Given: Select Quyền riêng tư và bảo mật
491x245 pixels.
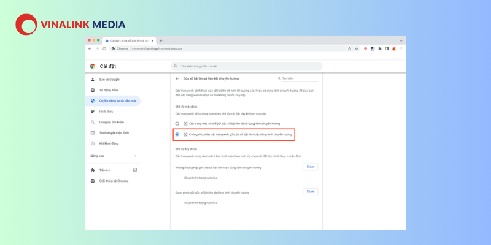Looking at the screenshot, I should click(113, 101).
